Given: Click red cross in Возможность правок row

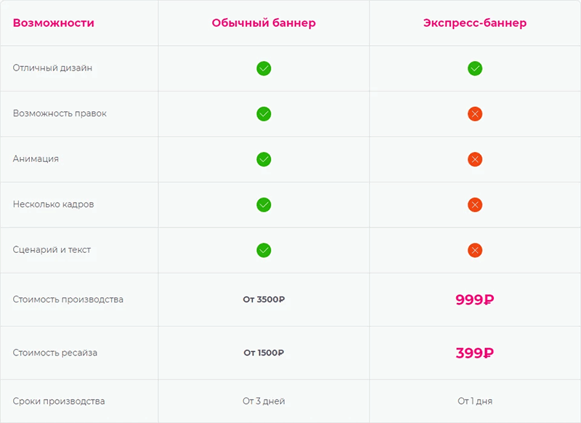Looking at the screenshot, I should (x=475, y=114).
